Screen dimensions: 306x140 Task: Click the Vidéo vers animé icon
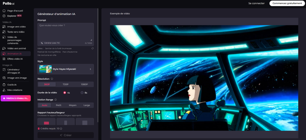click(x=4, y=49)
